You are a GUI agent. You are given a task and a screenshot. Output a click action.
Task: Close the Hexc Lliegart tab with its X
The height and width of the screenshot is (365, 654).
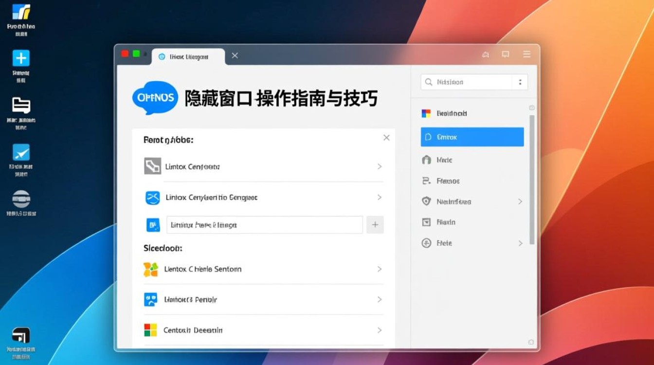pos(235,55)
